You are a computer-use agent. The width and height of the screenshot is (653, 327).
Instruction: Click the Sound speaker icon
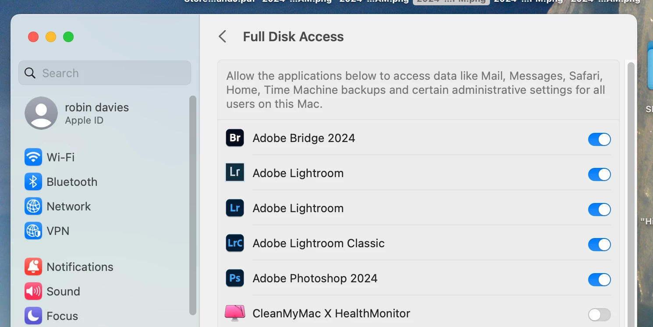pyautogui.click(x=33, y=291)
